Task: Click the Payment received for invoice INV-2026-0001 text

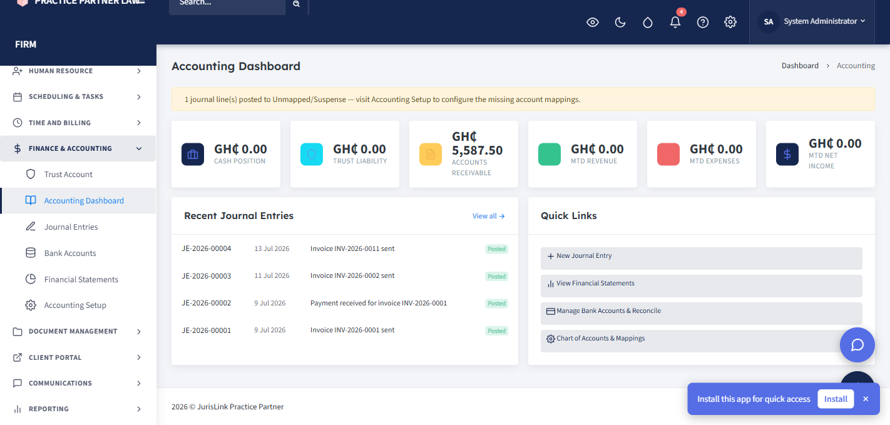Action: [x=379, y=303]
